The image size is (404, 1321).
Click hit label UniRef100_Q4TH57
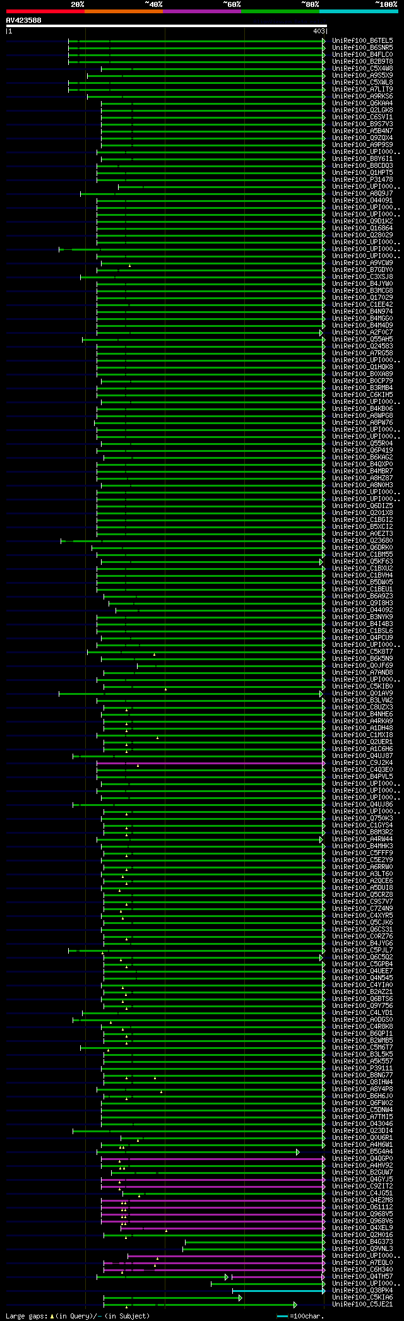tap(362, 1276)
